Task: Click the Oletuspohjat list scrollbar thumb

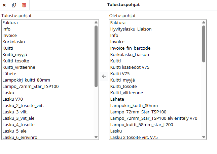Action: 204,44
